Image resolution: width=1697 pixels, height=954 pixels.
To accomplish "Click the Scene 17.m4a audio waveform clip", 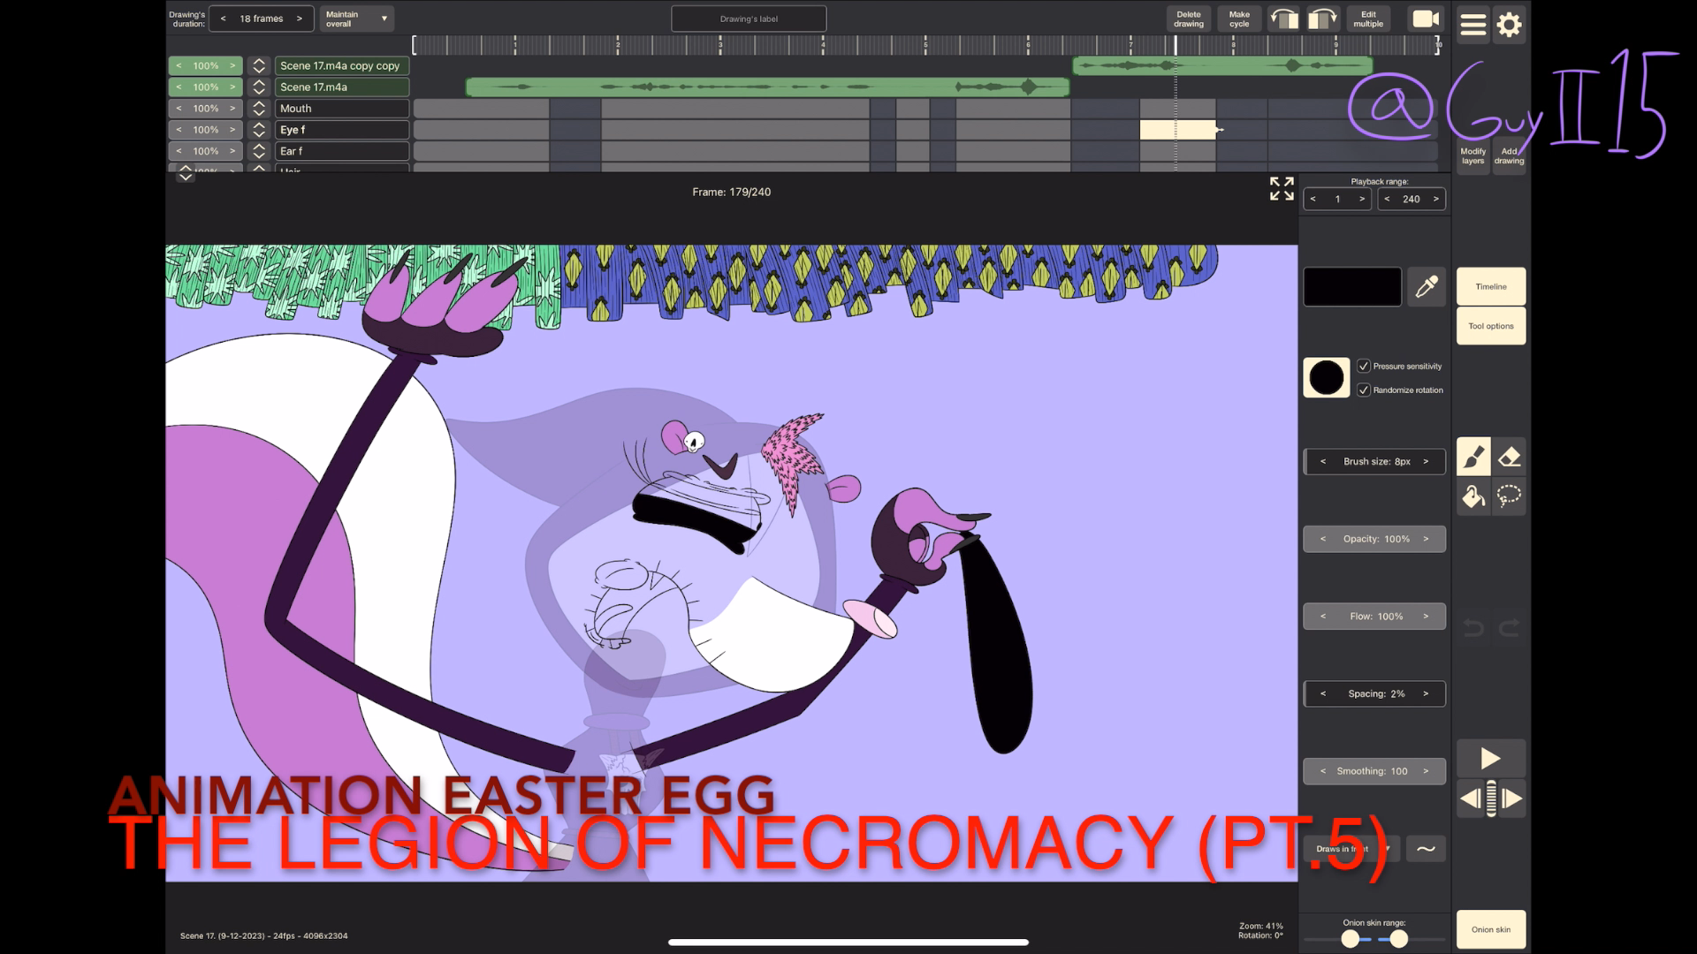I will pos(768,87).
